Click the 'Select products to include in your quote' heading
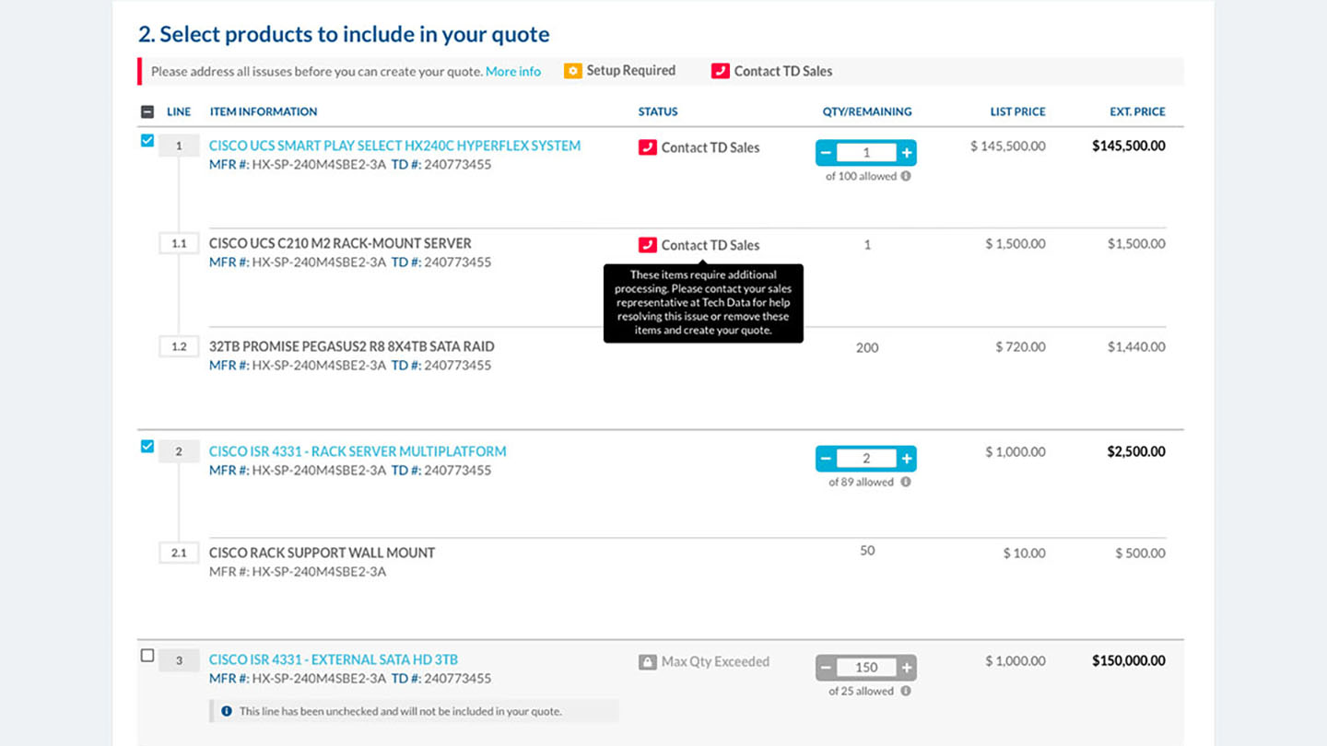Screen dimensions: 1327x746 click(x=344, y=34)
